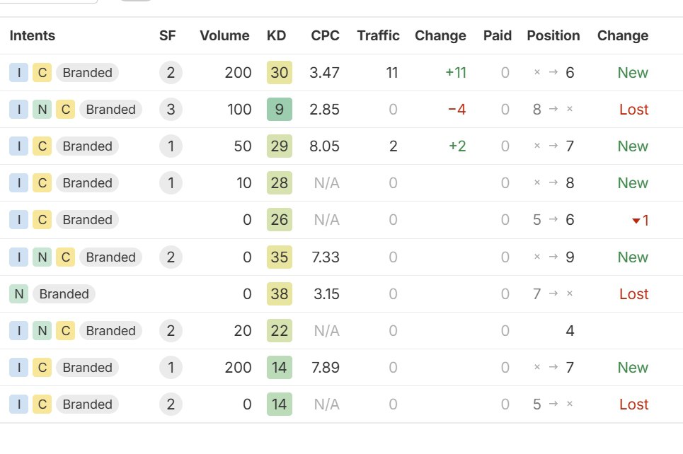Image resolution: width=683 pixels, height=454 pixels.
Task: Click the C intent badge in the KD 26 row
Action: click(42, 220)
